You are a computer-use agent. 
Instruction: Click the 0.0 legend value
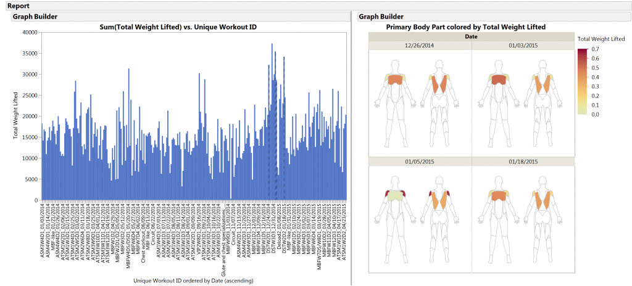[594, 115]
